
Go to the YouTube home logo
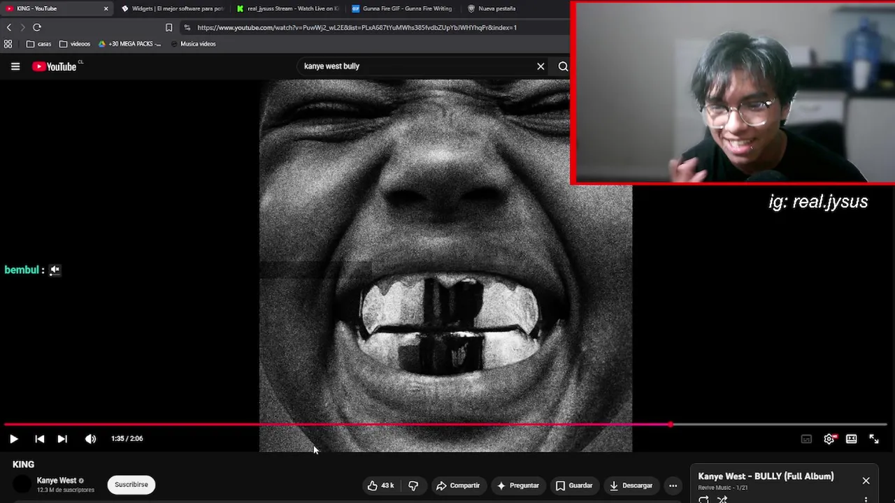pos(55,66)
